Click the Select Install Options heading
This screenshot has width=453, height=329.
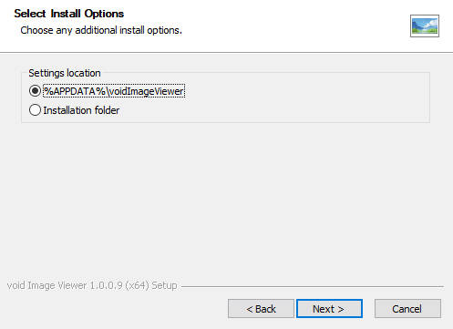69,14
